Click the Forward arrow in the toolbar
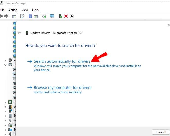The height and width of the screenshot is (136, 170). (x=6, y=16)
